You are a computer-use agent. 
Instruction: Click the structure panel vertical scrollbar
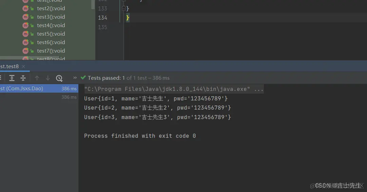coord(93,5)
